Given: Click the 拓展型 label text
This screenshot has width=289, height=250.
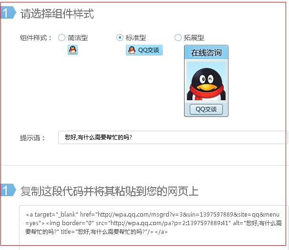Looking at the screenshot, I should (x=194, y=38).
